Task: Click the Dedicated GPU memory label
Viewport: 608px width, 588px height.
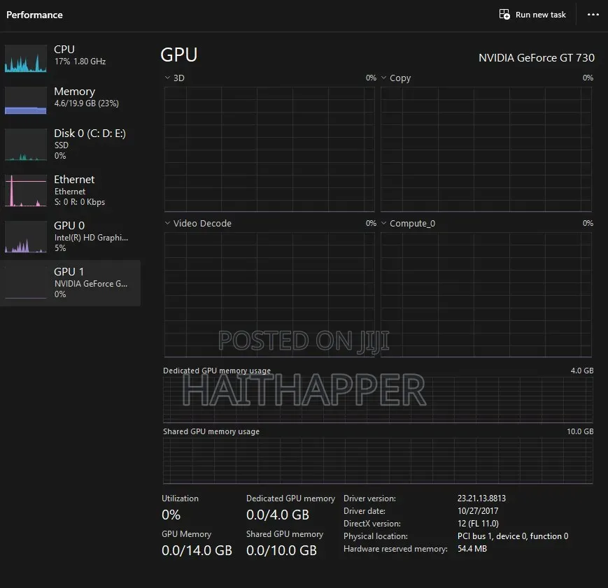Action: (290, 499)
